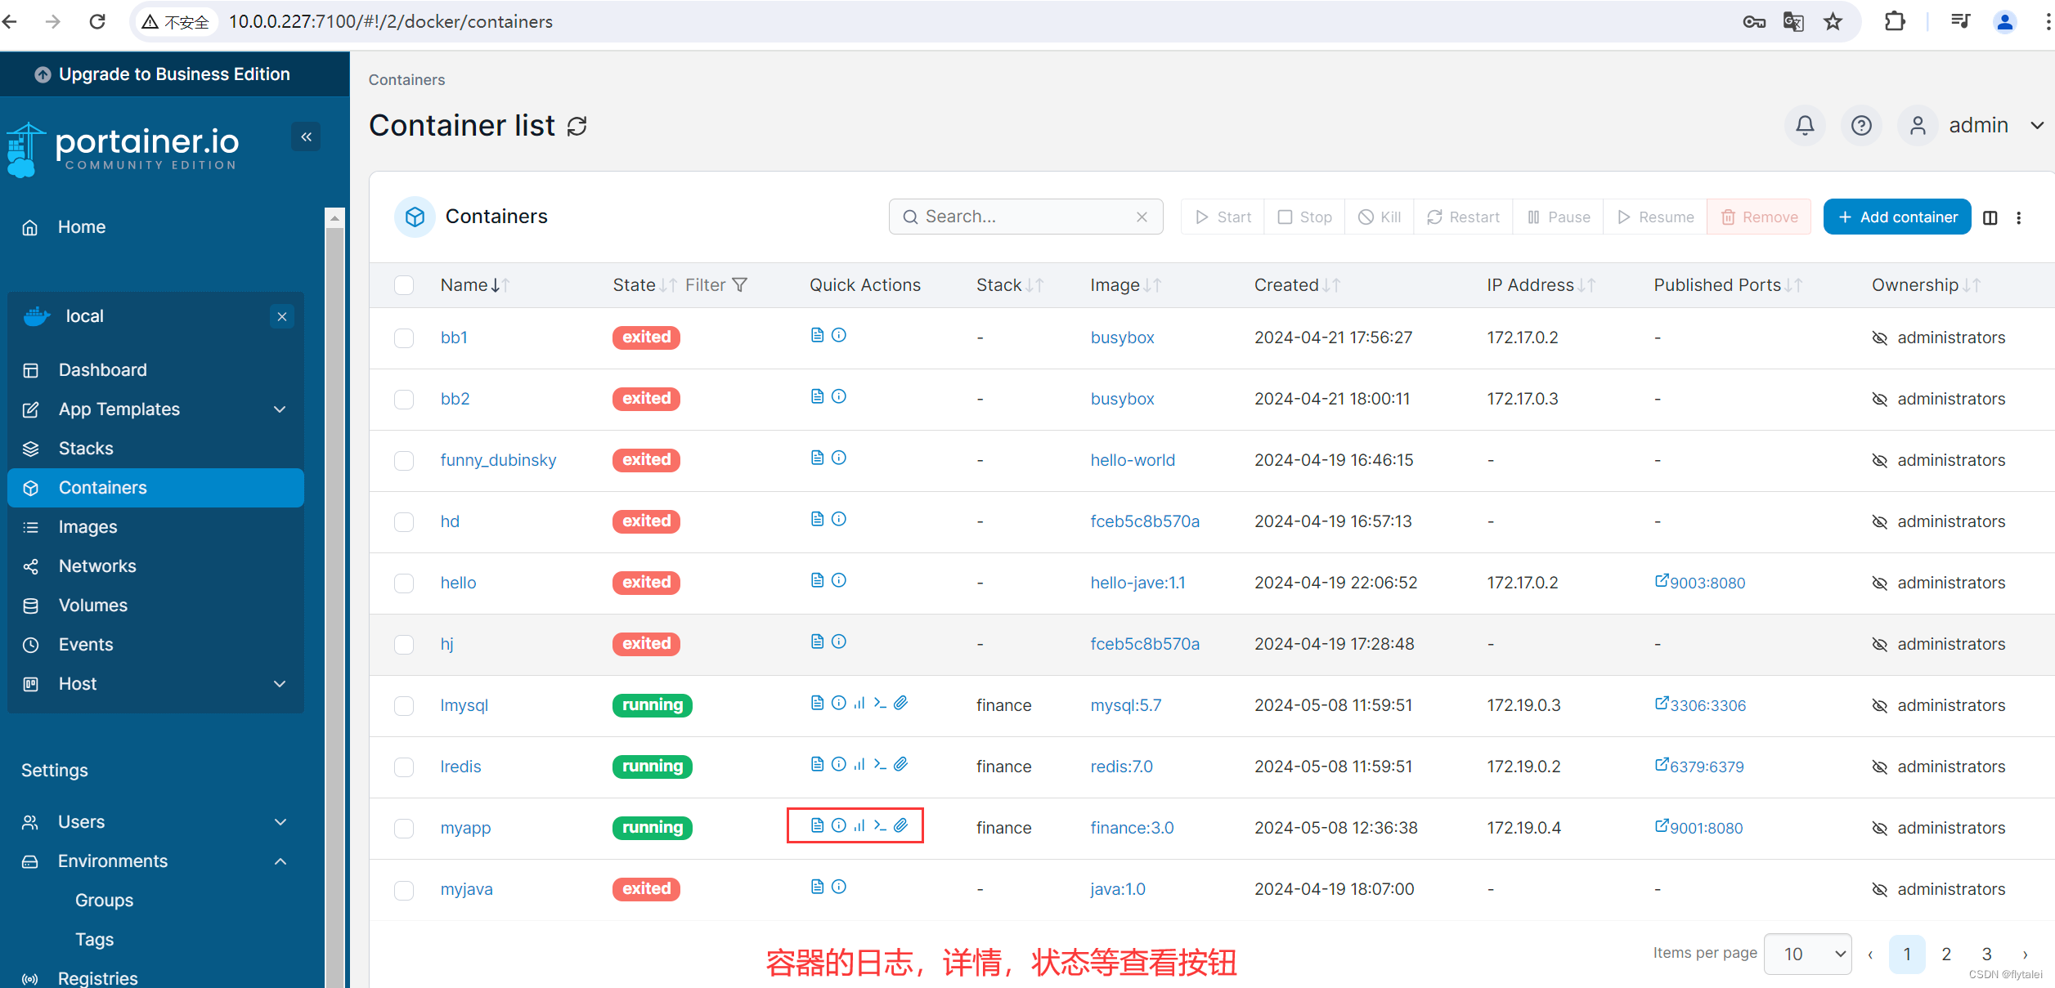Click attach icon for myapp container
This screenshot has height=988, width=2055.
tap(900, 825)
